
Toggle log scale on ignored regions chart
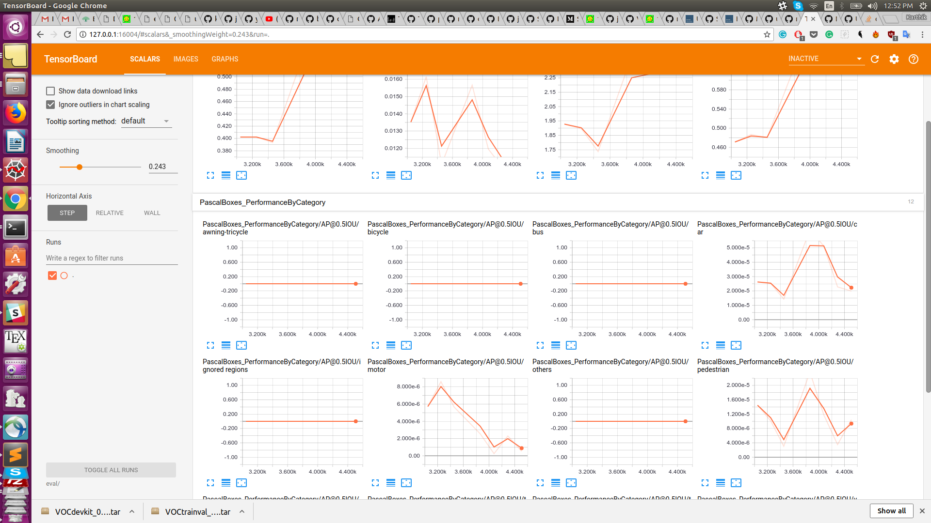click(226, 483)
